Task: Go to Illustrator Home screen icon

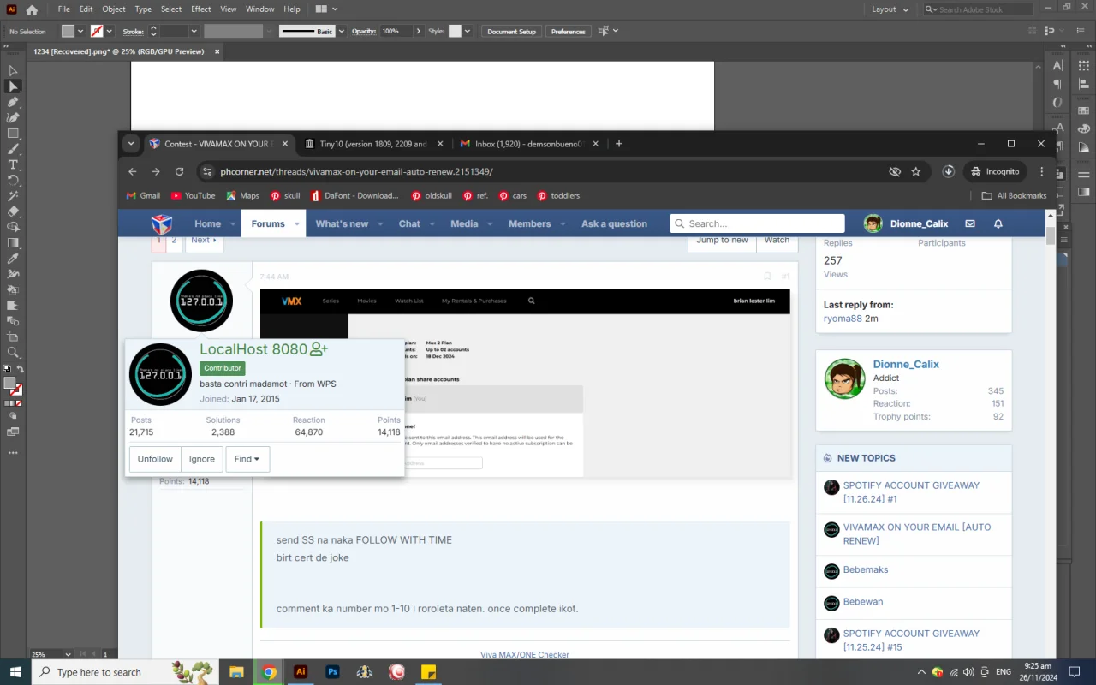Action: (32, 9)
